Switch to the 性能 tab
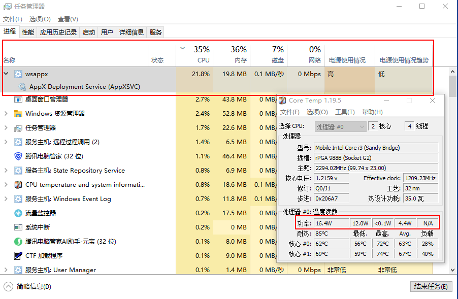This screenshot has width=458, height=299. pyautogui.click(x=28, y=32)
